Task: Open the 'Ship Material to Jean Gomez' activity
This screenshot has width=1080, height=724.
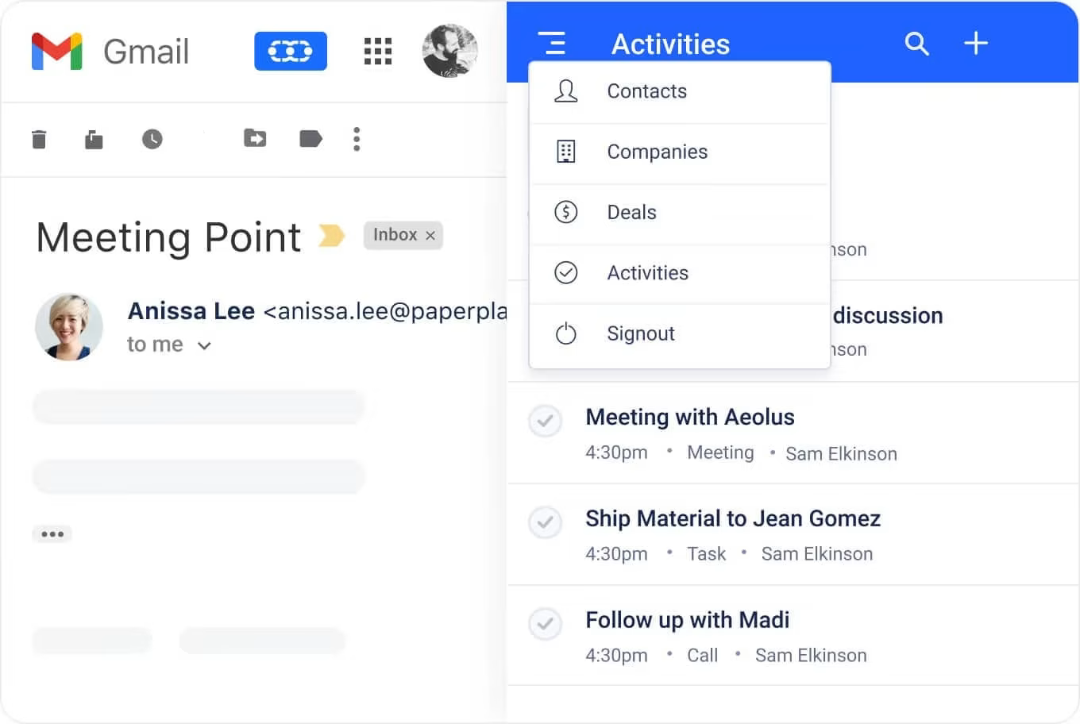Action: click(733, 518)
